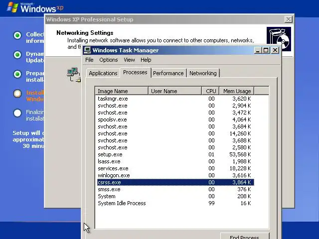Sort processes by User Name column
This screenshot has height=239, width=319.
175,91
